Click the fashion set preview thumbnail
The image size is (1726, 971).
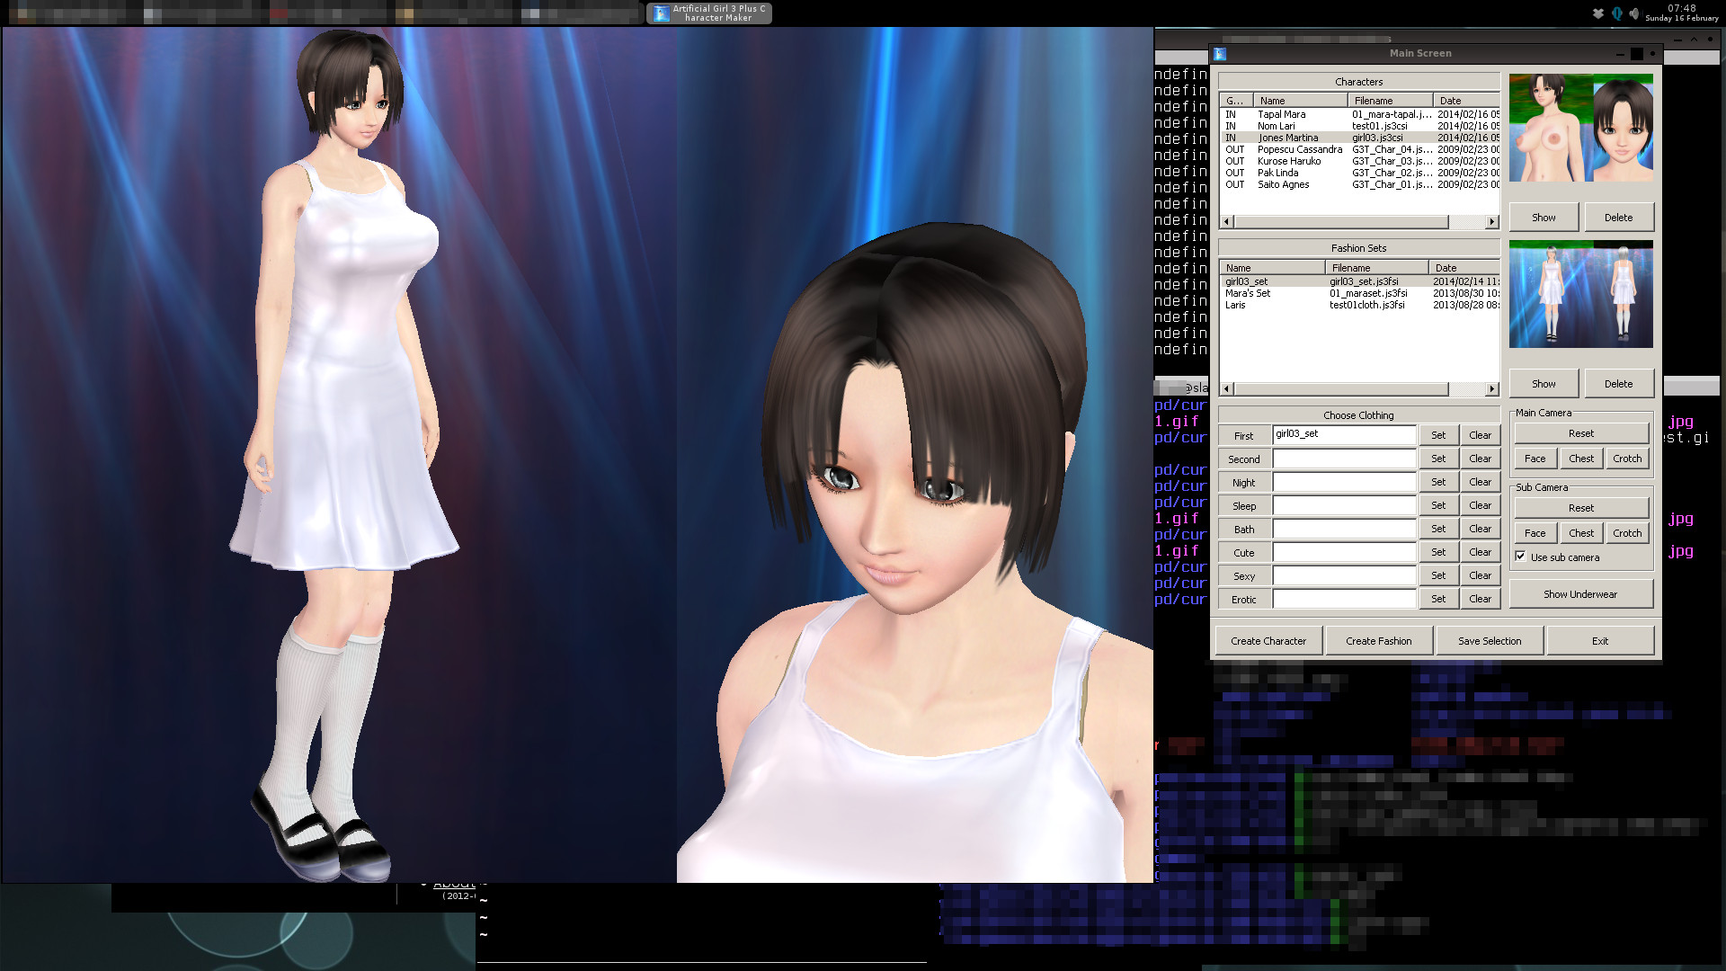[1581, 294]
